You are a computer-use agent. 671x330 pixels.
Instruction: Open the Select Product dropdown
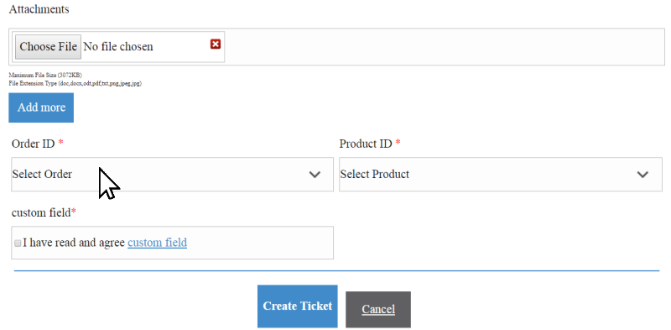coord(500,174)
